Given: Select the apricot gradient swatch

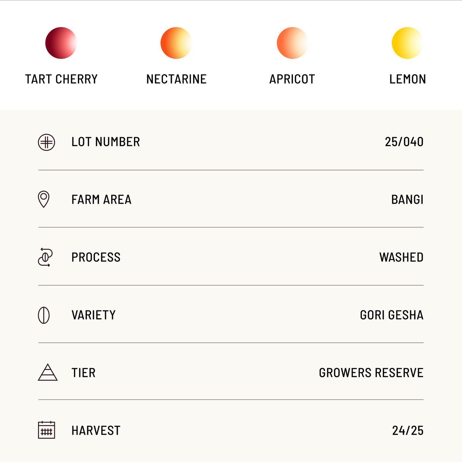Looking at the screenshot, I should [x=292, y=43].
